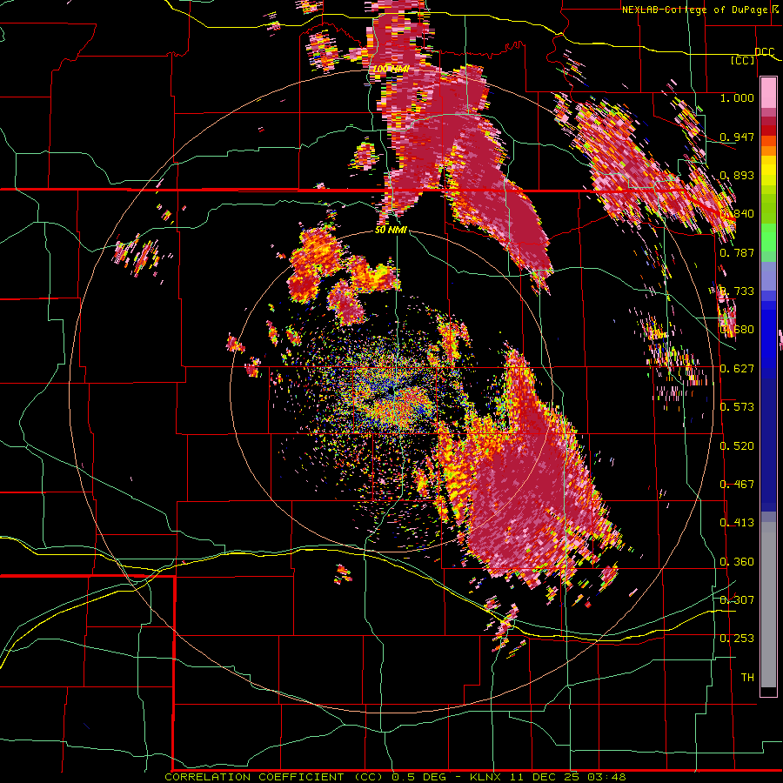Click the 0.520 scale value
The height and width of the screenshot is (783, 783).
[x=737, y=446]
